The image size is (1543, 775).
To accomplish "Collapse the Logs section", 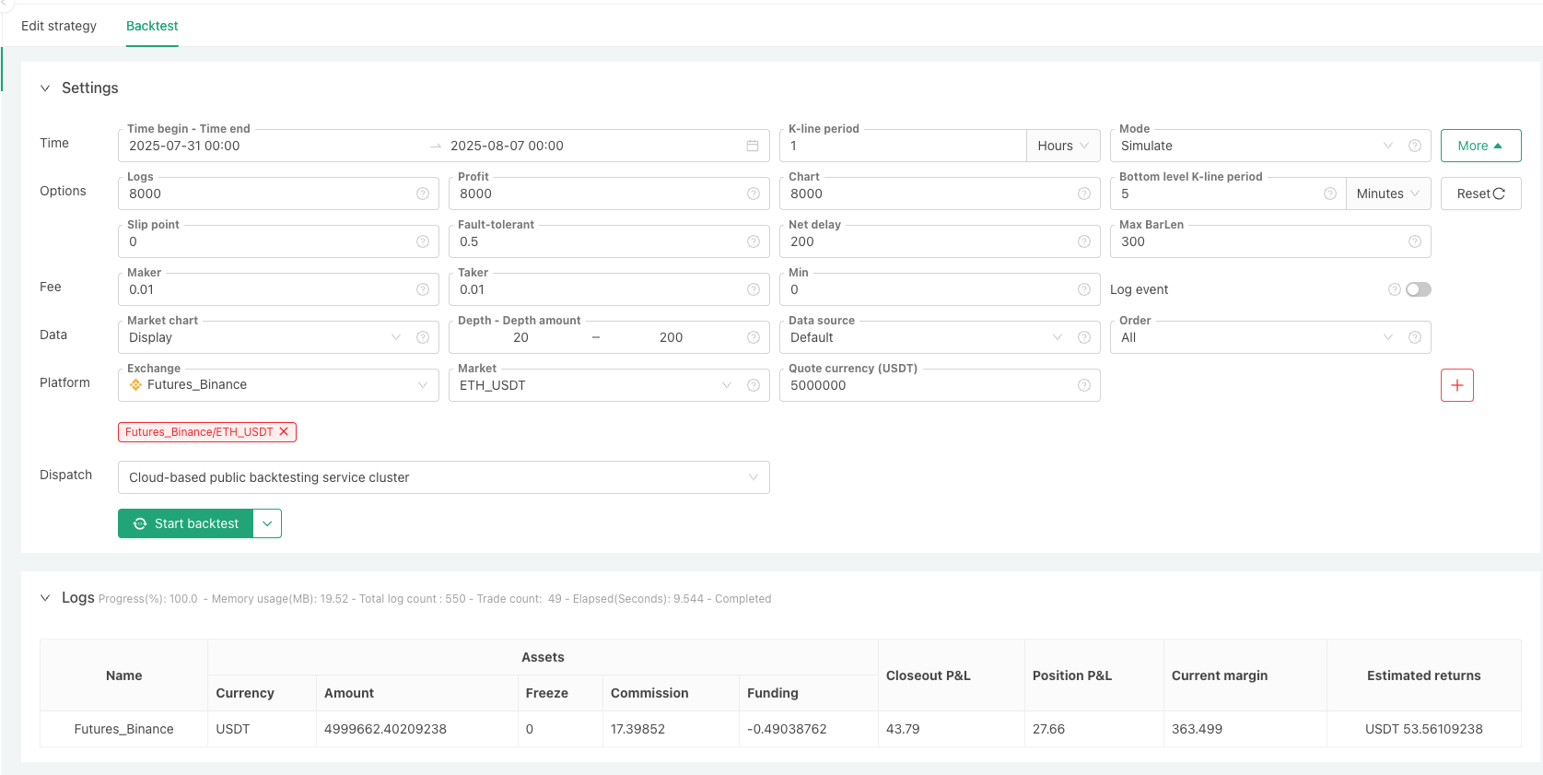I will (x=45, y=598).
